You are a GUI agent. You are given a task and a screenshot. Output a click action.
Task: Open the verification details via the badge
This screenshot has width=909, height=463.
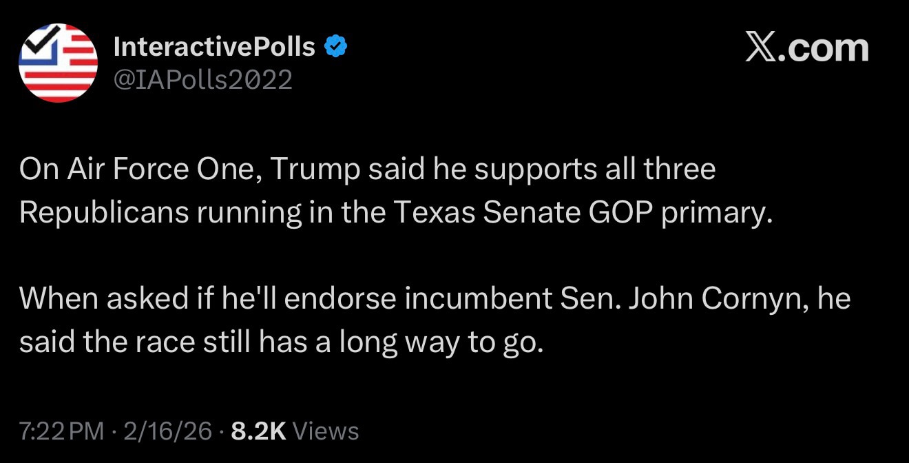pos(335,45)
